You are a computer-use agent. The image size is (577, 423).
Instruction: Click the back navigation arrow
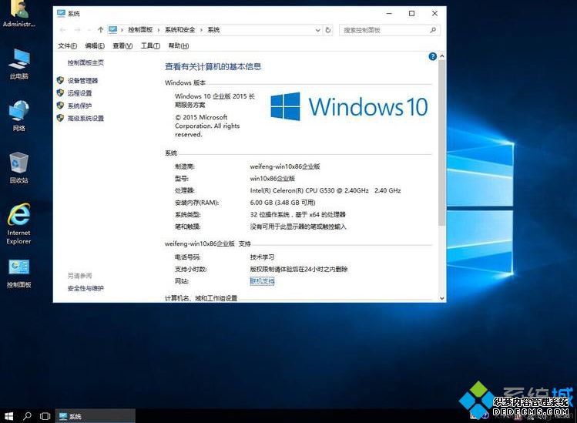click(x=63, y=30)
